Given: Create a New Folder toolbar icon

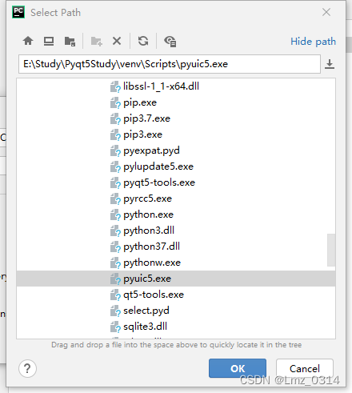Looking at the screenshot, I should pyautogui.click(x=96, y=42).
